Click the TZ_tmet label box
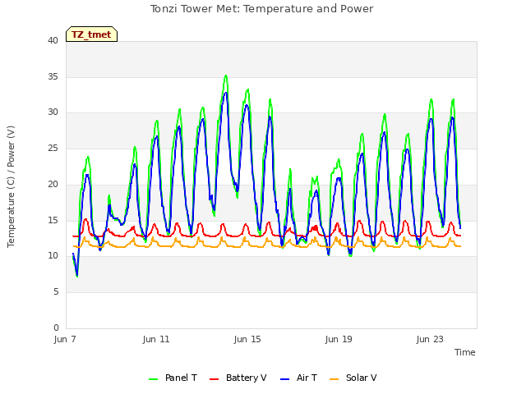The height and width of the screenshot is (394, 526). click(91, 34)
